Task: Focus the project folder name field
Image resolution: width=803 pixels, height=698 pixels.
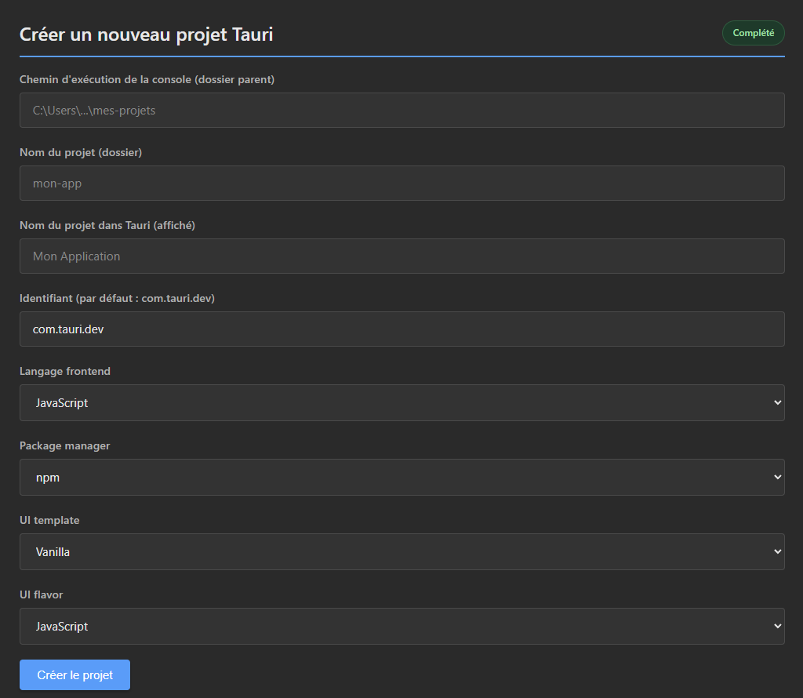Action: coord(402,183)
